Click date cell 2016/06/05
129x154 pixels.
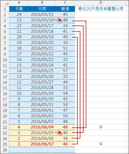coord(42,133)
